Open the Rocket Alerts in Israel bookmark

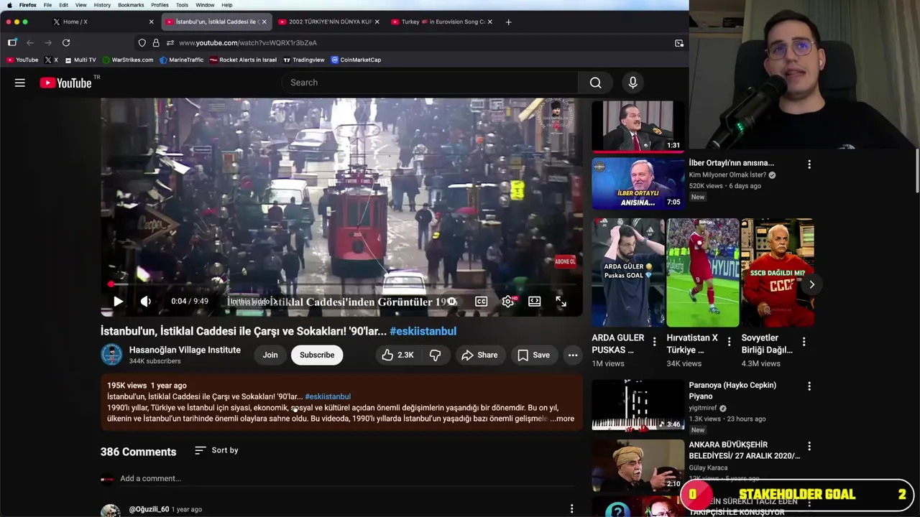click(243, 60)
